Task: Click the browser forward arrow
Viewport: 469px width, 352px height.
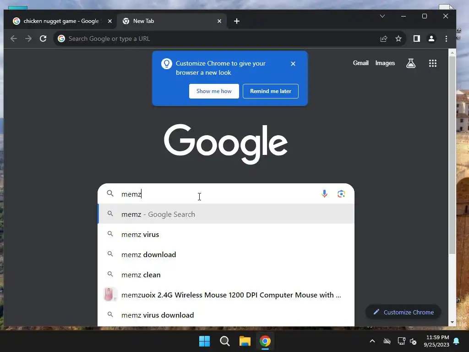Action: point(28,38)
